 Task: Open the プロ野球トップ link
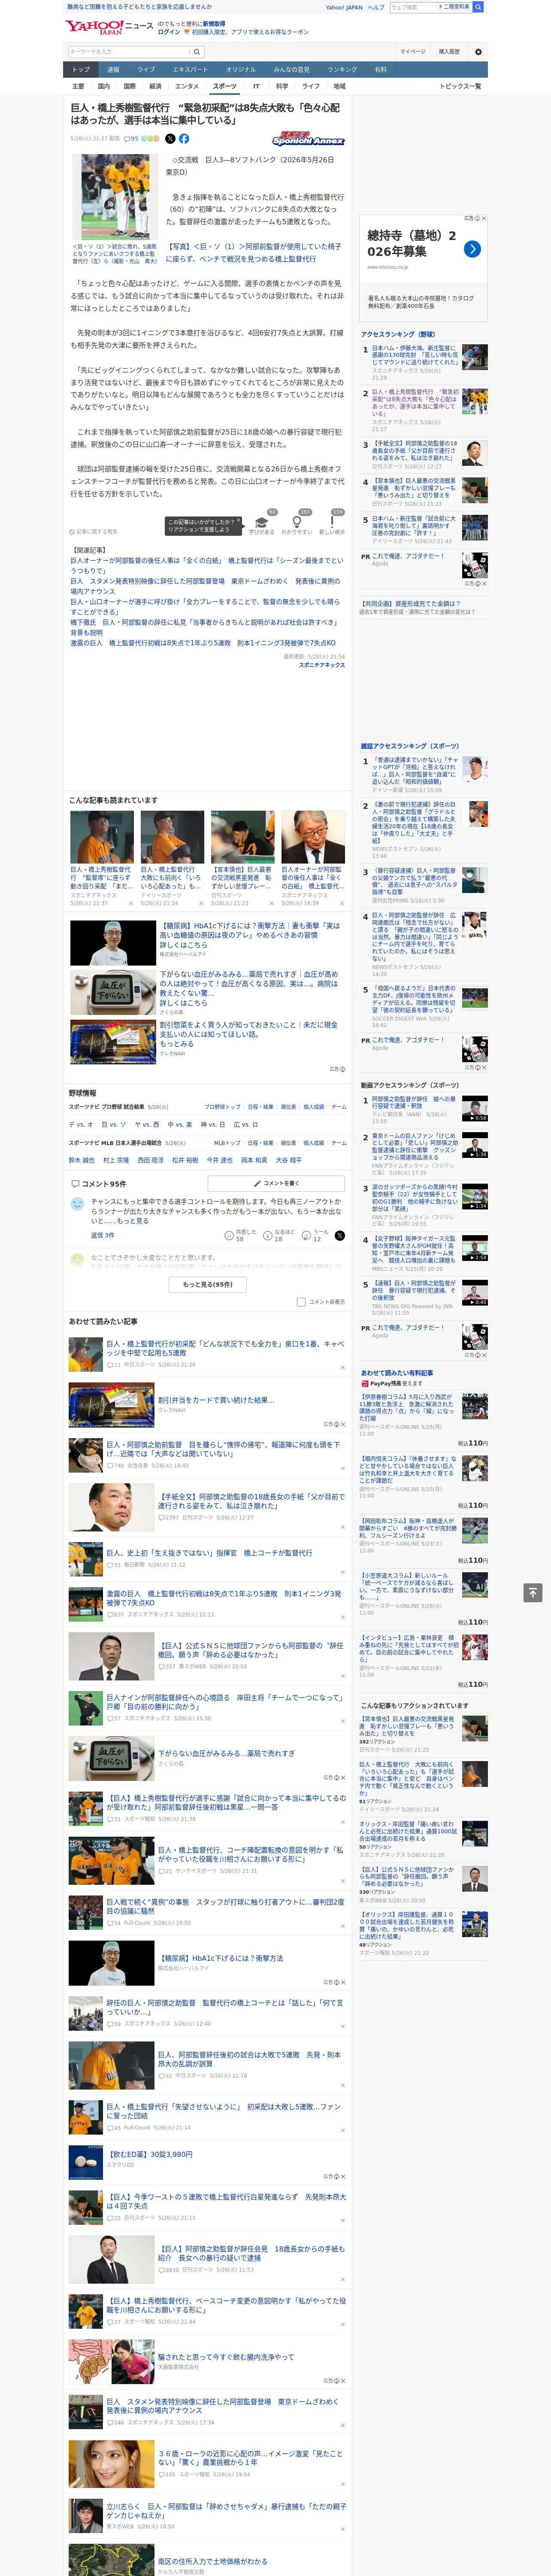click(223, 1107)
